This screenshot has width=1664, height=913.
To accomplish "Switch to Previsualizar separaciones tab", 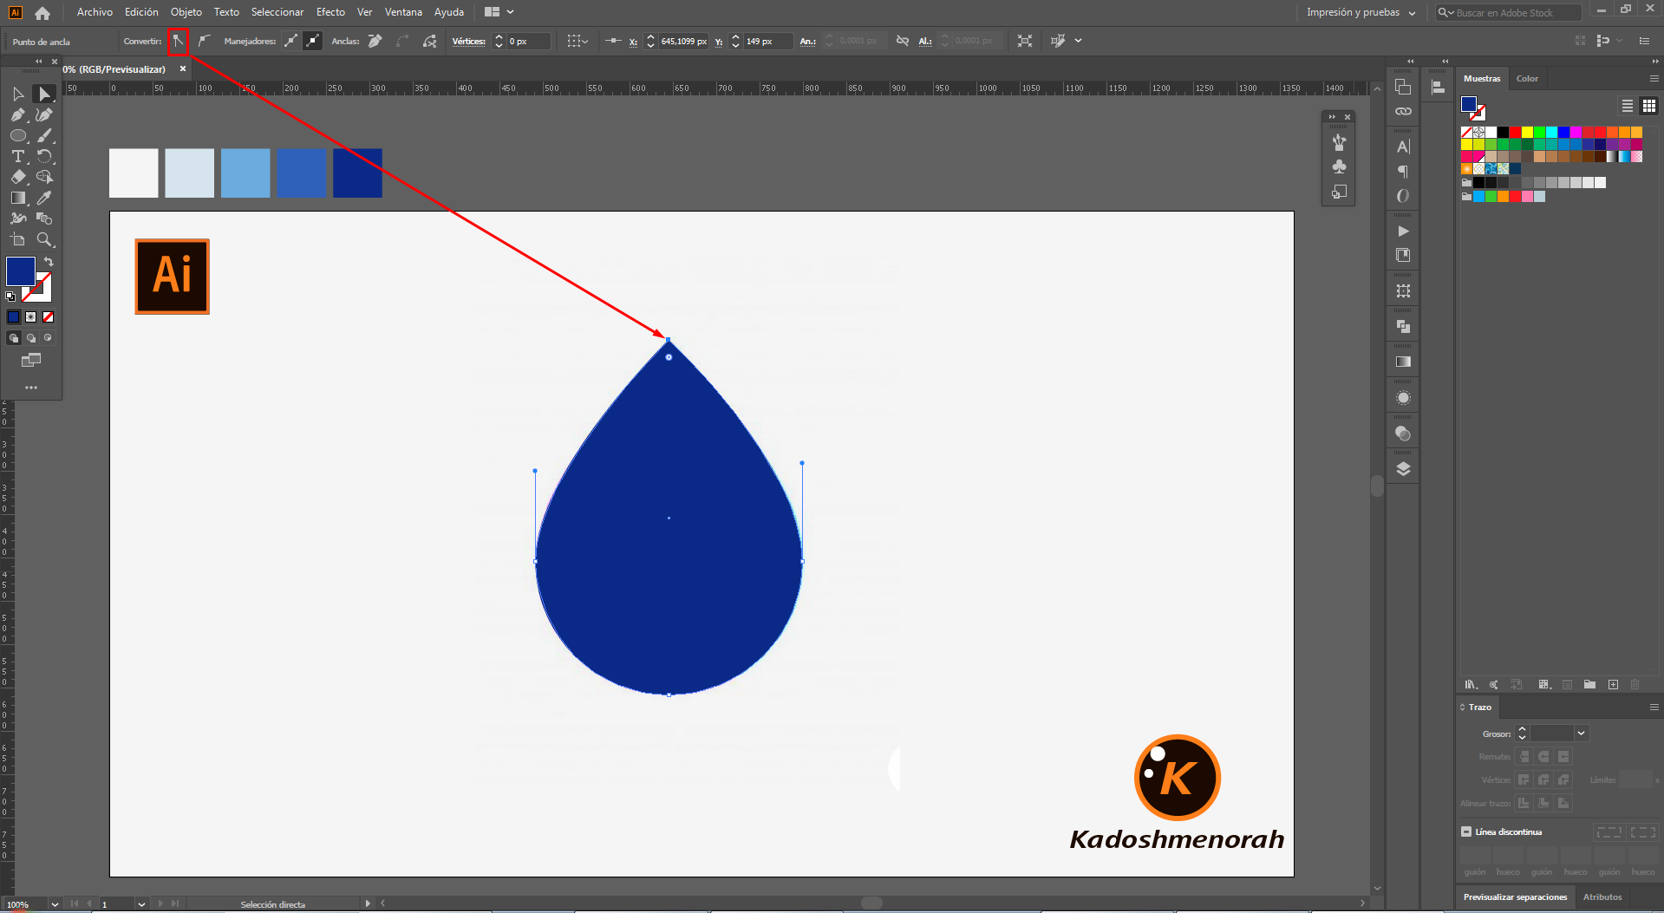I will (1515, 897).
